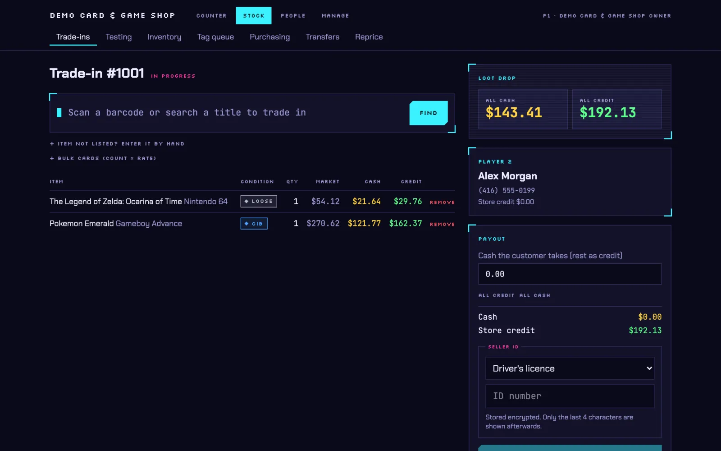Image resolution: width=721 pixels, height=451 pixels.
Task: Open the Driver's licence ID type dropdown
Action: point(570,368)
